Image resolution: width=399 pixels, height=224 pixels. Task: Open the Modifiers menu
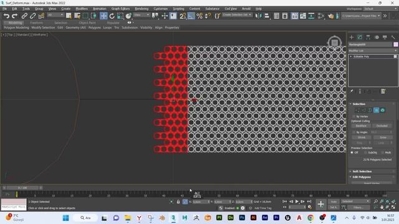(82, 9)
